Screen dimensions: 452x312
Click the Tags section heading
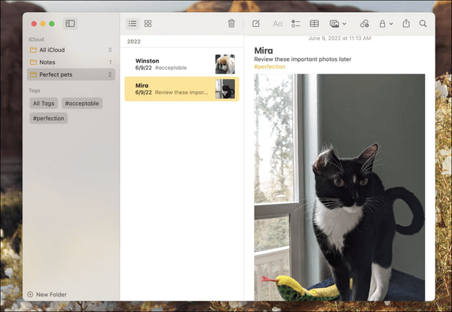coord(35,90)
